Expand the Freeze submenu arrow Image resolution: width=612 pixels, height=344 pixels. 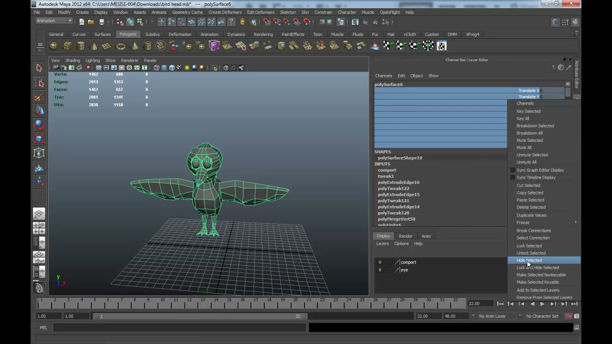pos(575,222)
